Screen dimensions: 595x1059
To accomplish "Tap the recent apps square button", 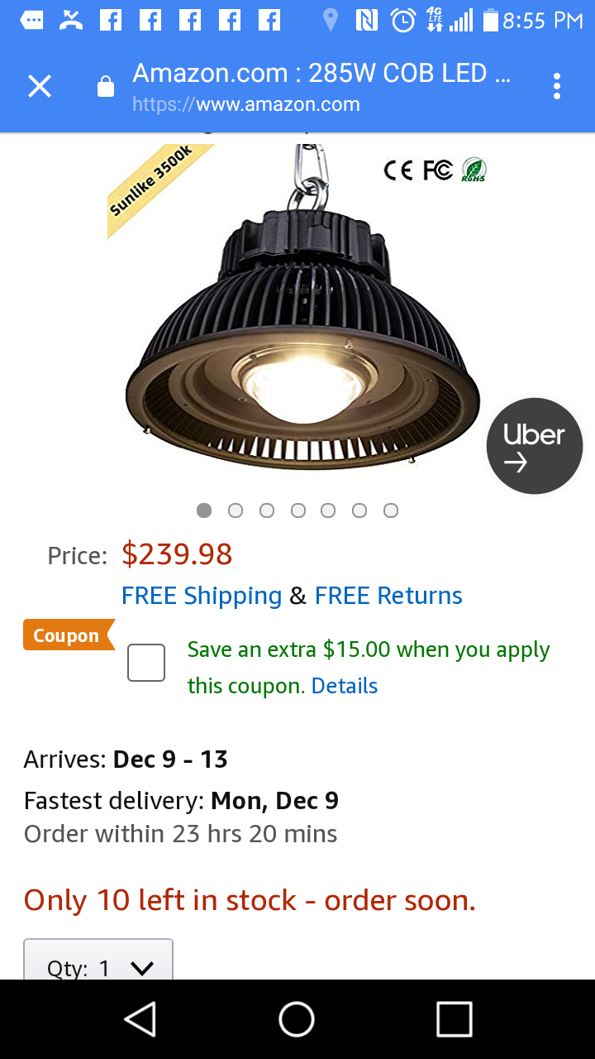I will tap(454, 1019).
